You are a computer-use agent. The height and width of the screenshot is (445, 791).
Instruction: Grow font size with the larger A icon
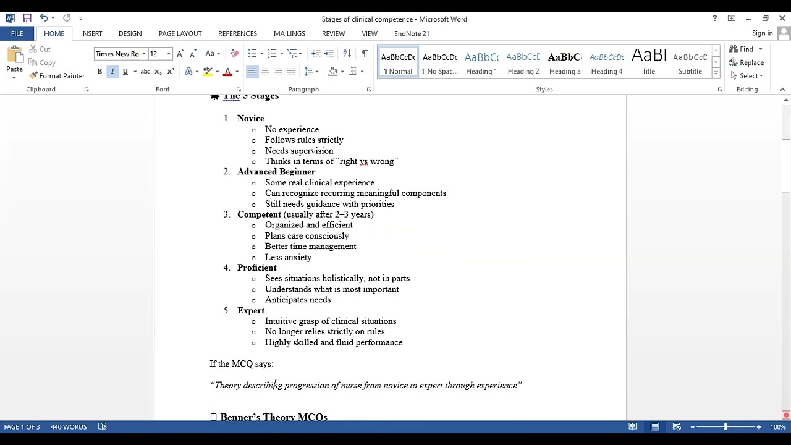180,54
